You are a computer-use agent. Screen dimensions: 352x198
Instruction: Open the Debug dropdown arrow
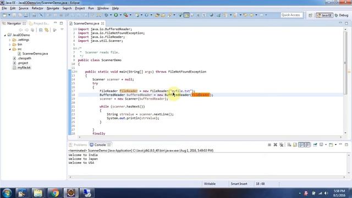[x=111, y=15]
